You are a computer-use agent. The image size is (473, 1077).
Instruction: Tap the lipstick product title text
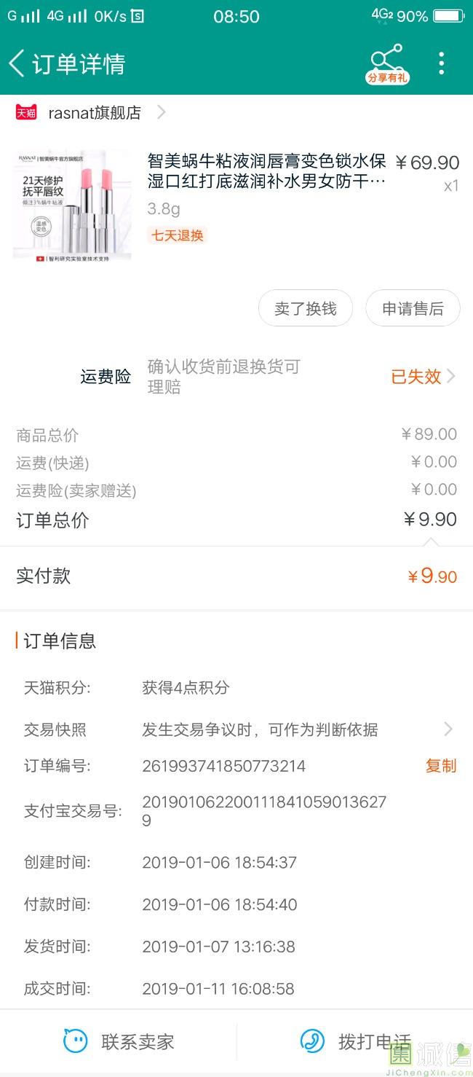point(266,171)
